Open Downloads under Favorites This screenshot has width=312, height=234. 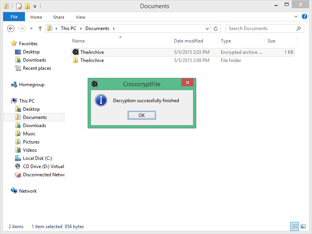pyautogui.click(x=34, y=60)
